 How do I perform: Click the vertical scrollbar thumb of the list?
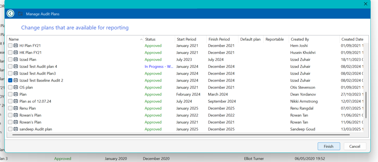tap(366, 105)
